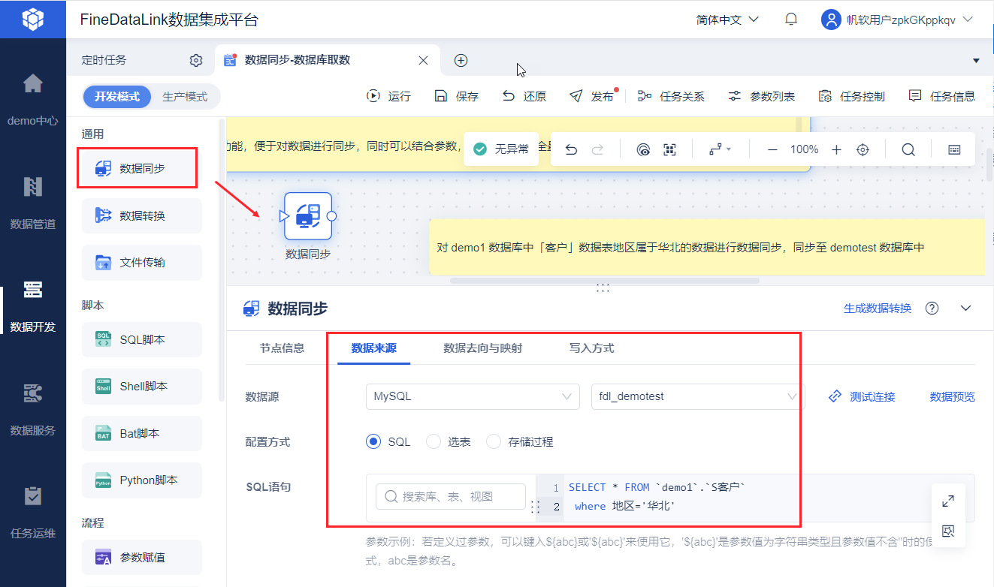Viewport: 994px width, 587px height.
Task: Save the task with 保存
Action: click(456, 96)
